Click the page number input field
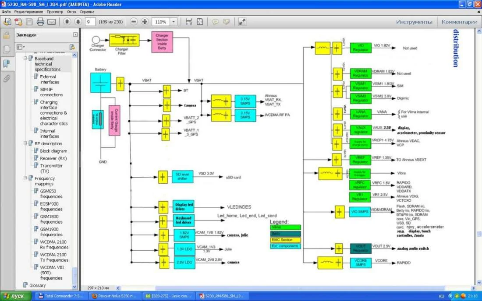482x301 pixels. (x=90, y=22)
